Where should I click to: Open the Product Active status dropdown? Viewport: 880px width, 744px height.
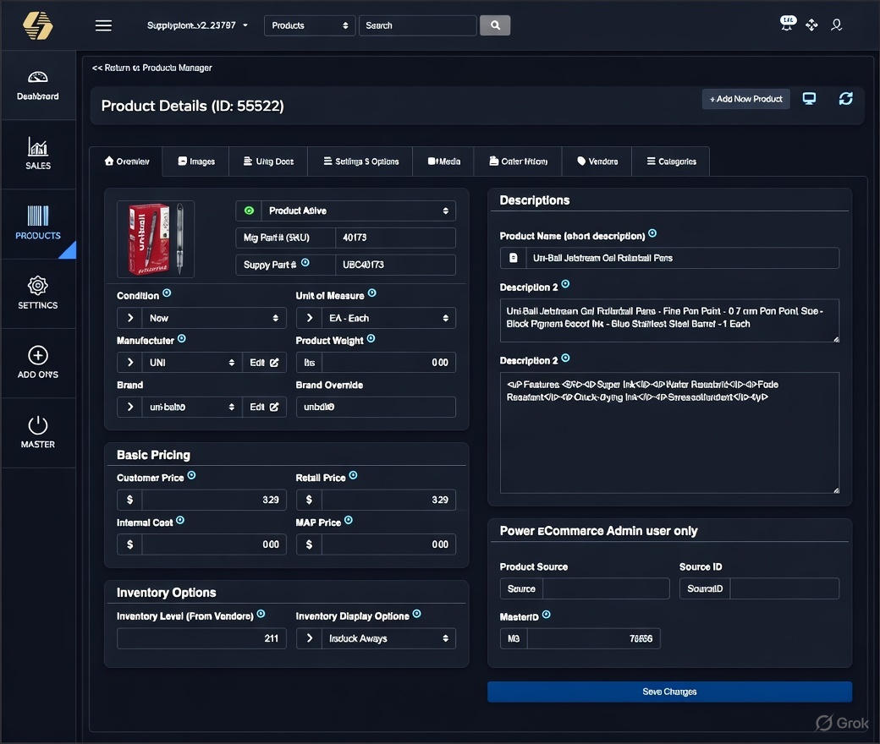point(355,211)
